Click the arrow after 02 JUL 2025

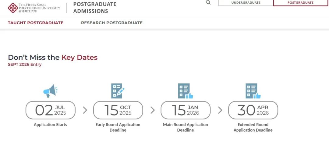pyautogui.click(x=85, y=110)
